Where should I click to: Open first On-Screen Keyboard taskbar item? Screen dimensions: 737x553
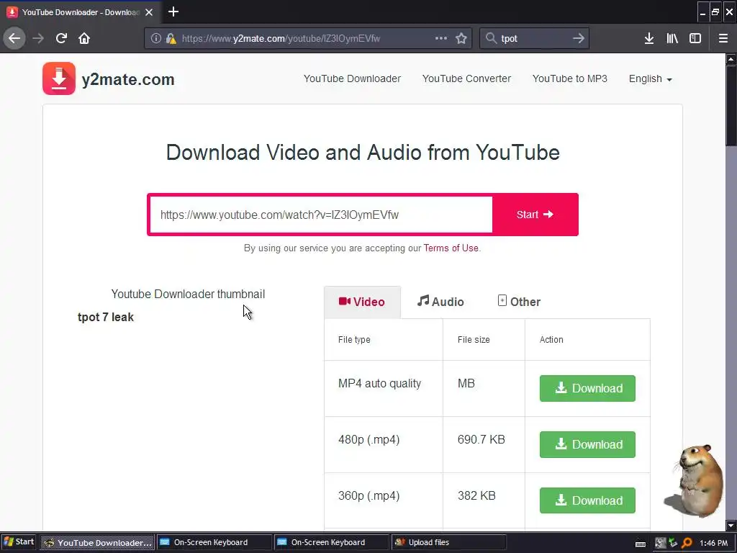(x=214, y=543)
